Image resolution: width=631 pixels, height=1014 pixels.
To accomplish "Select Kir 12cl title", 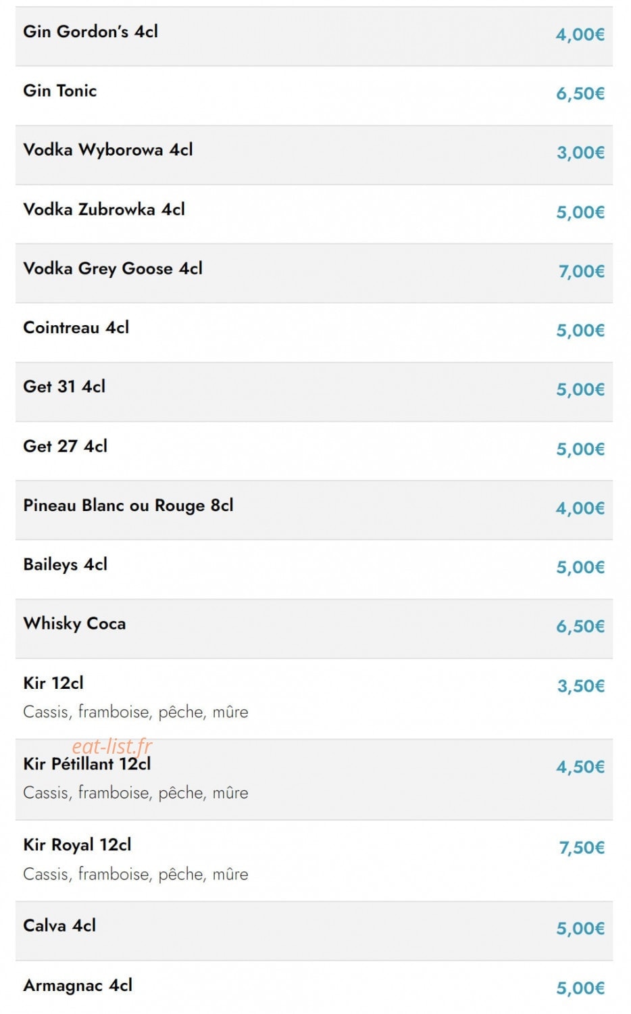I will 53,683.
